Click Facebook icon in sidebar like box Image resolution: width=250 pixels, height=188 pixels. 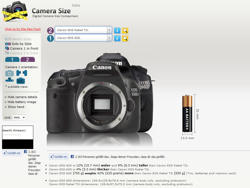[25, 152]
